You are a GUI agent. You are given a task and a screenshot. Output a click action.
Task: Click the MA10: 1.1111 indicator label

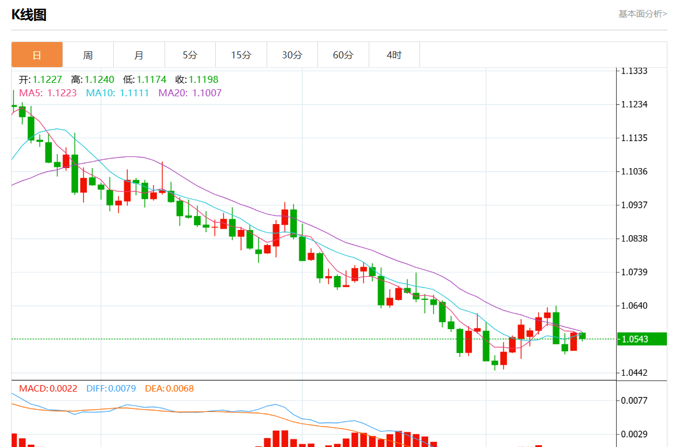(117, 93)
